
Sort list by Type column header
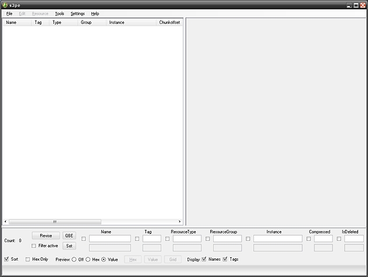[x=56, y=23]
